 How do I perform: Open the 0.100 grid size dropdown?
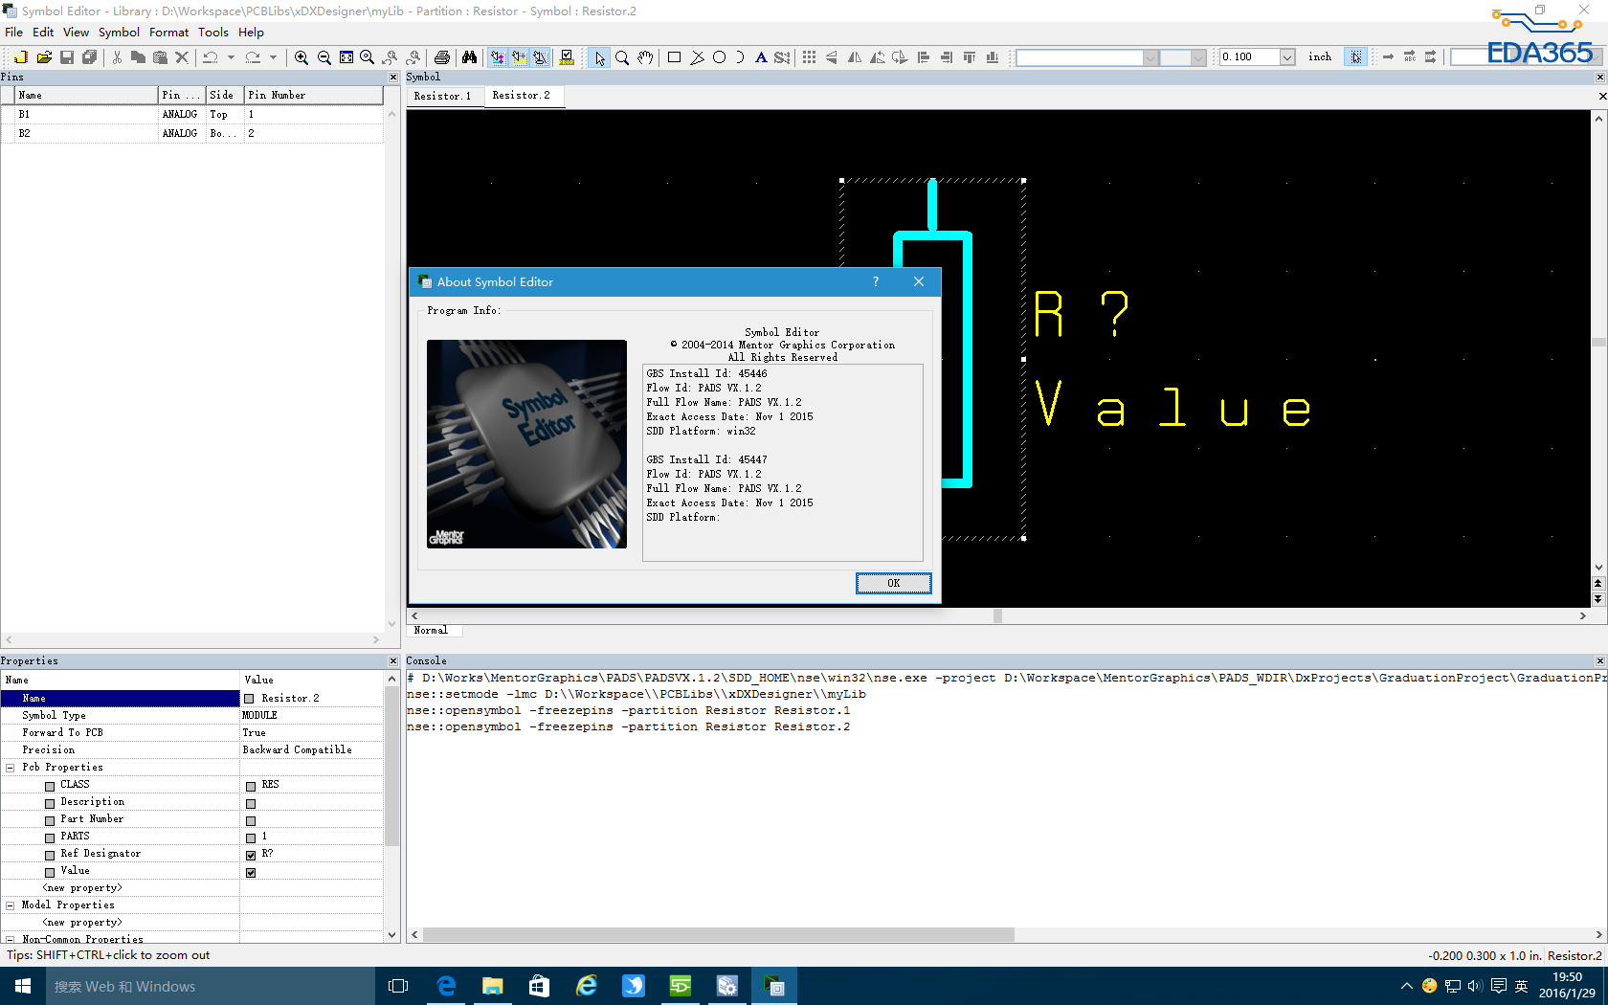coord(1287,57)
